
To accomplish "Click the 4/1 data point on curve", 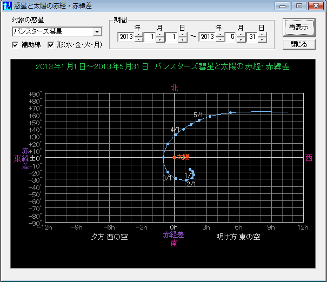I will 176,134.
